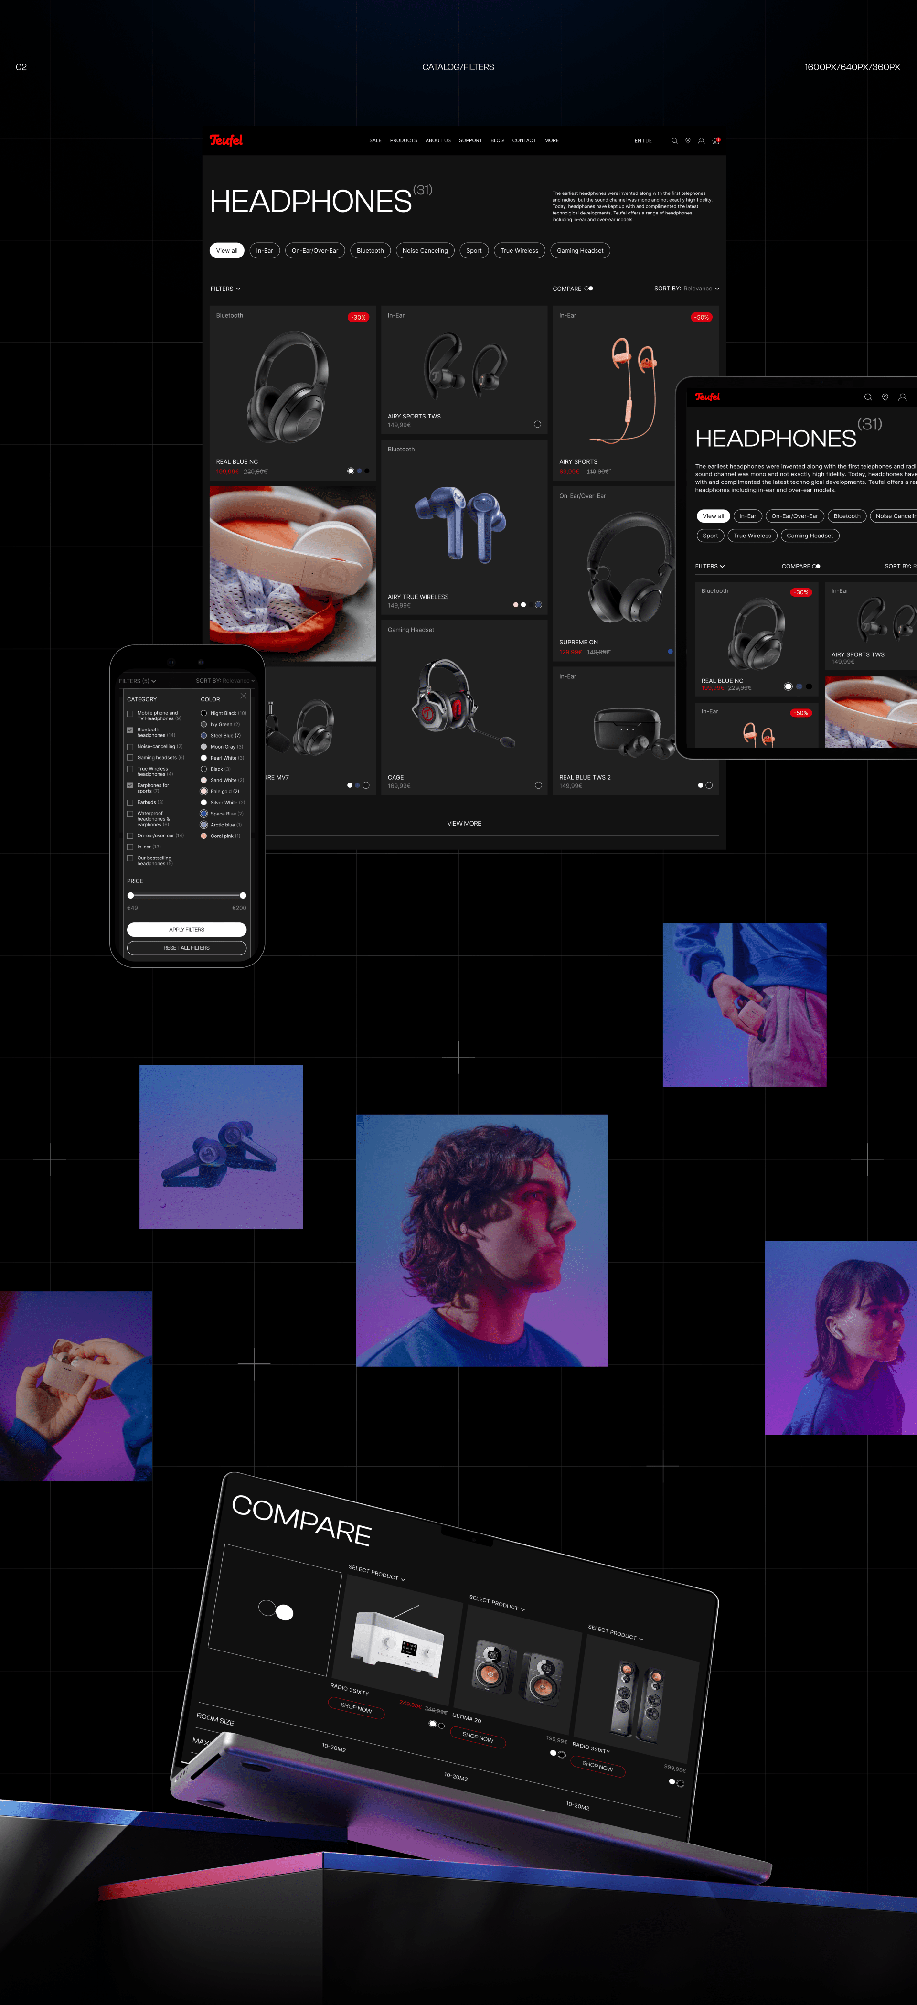Click the search icon in desktop header
This screenshot has height=2005, width=917.
674,141
